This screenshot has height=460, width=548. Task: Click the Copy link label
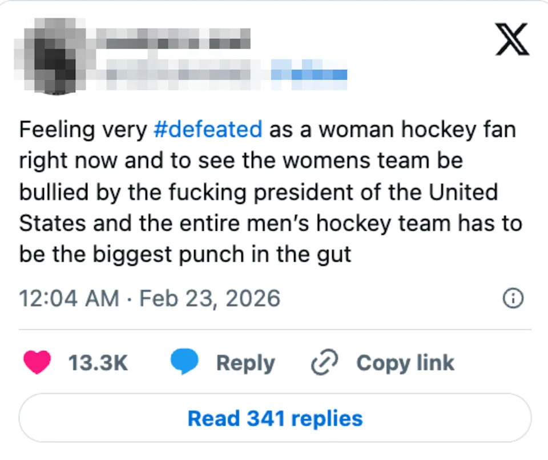(x=405, y=362)
